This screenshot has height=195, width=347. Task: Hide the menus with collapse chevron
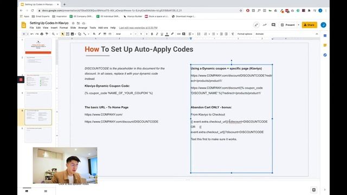pyautogui.click(x=317, y=34)
